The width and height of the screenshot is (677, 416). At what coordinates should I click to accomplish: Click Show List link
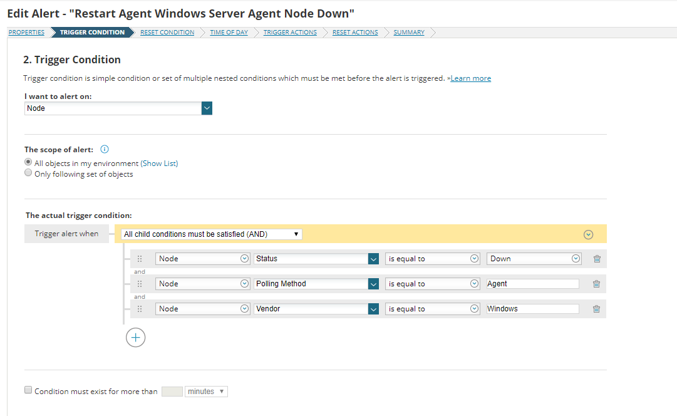159,164
